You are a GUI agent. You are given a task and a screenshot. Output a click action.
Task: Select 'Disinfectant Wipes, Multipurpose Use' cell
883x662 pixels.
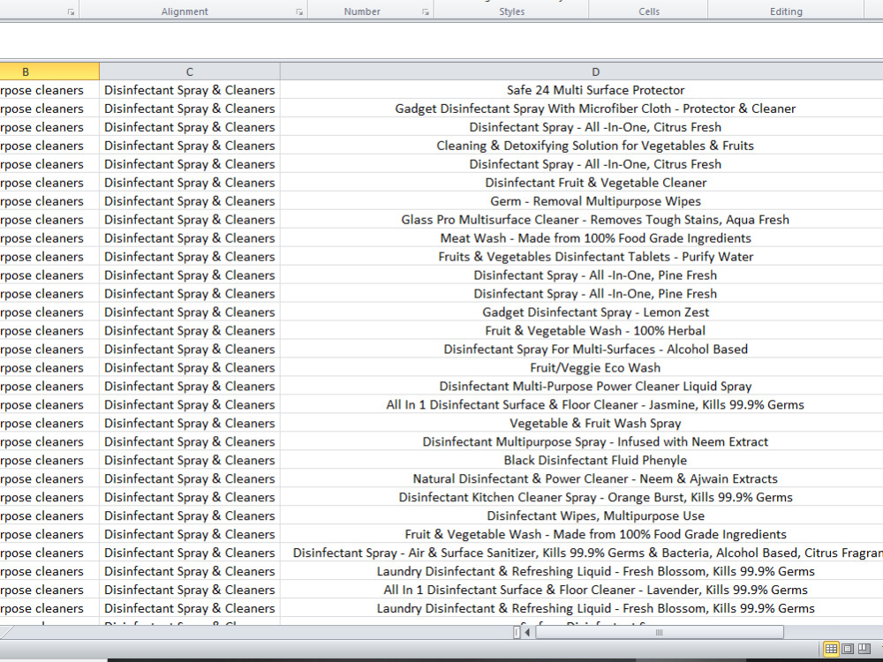[x=581, y=516]
